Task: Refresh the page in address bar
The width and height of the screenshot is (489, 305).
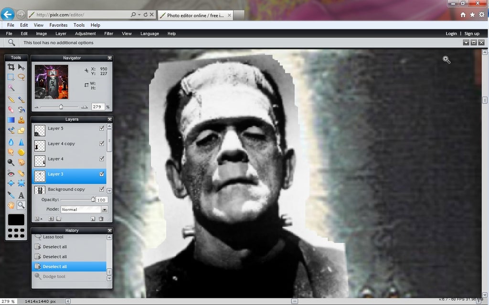Action: coord(145,15)
